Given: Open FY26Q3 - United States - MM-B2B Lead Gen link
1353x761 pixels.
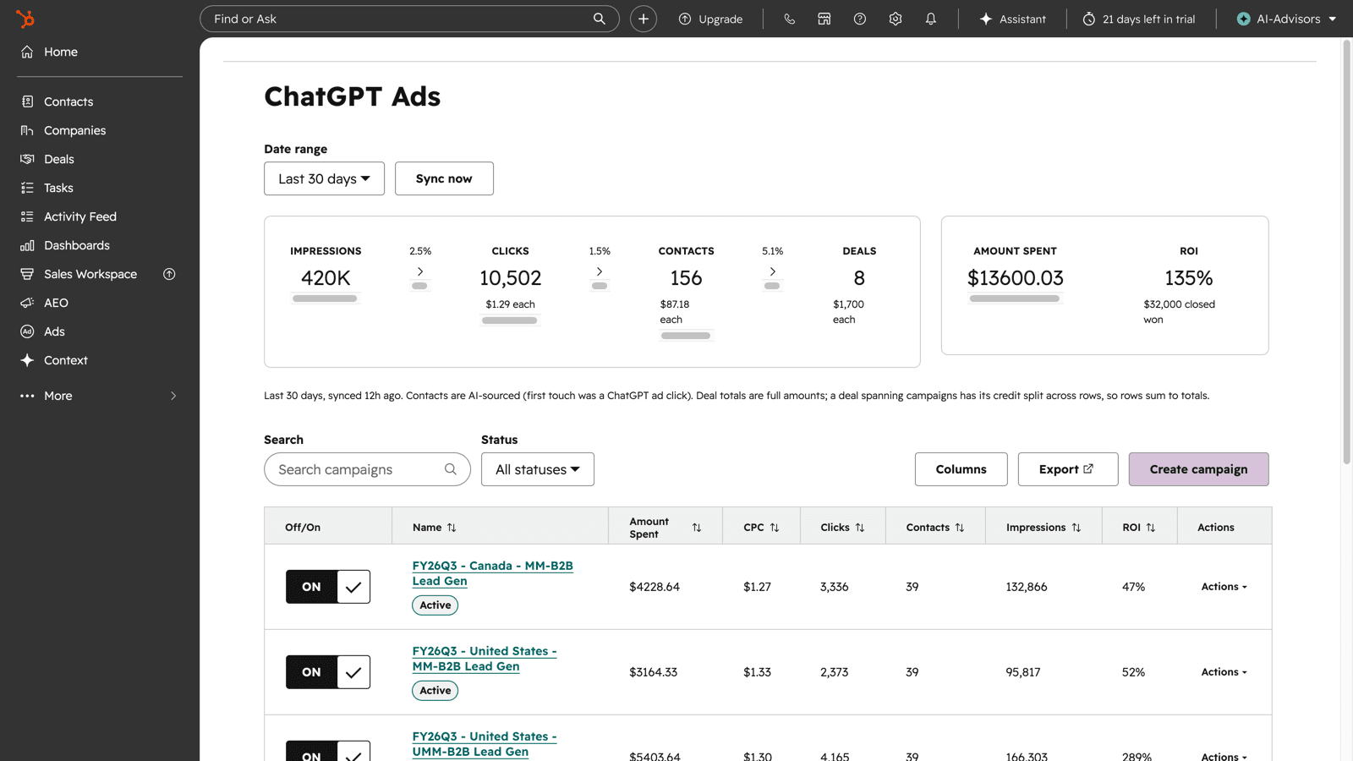Looking at the screenshot, I should click(485, 659).
